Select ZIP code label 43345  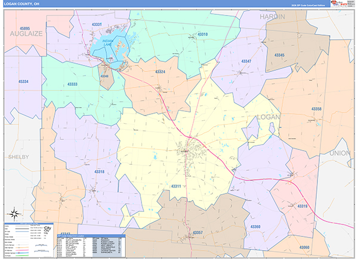pyautogui.click(x=279, y=55)
